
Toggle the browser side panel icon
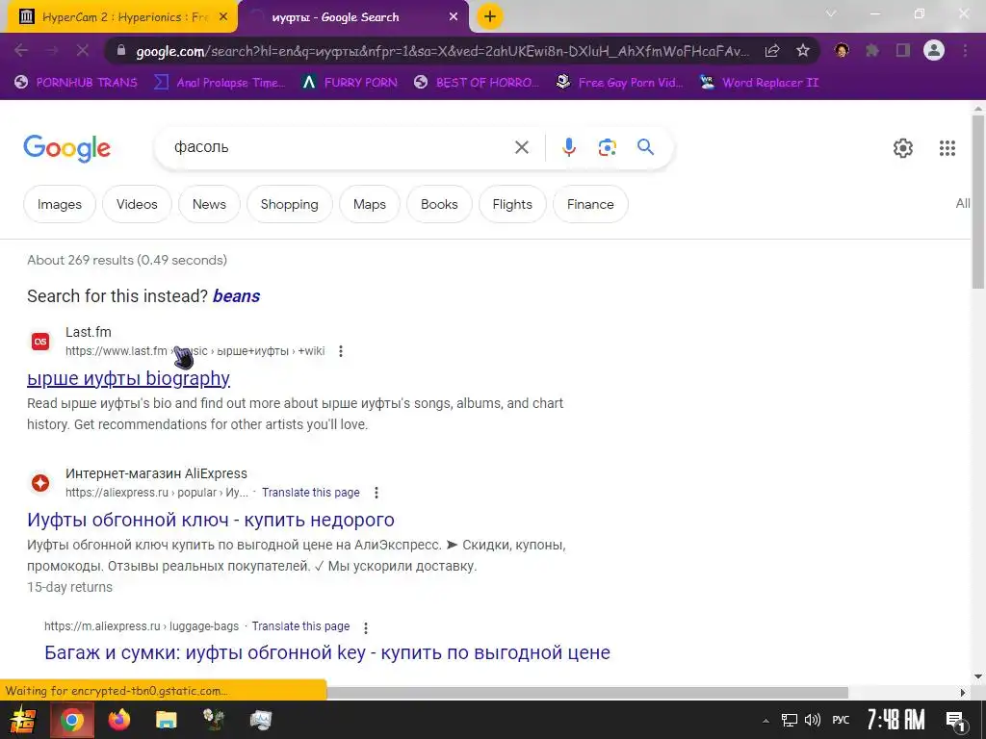[903, 51]
